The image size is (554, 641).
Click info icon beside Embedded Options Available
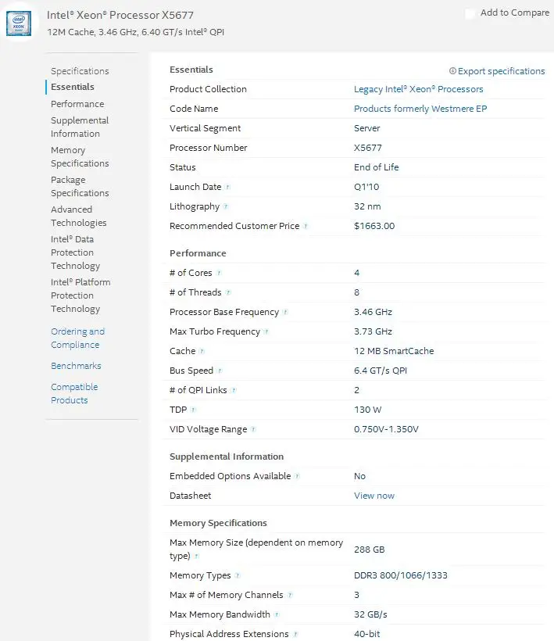tap(298, 476)
